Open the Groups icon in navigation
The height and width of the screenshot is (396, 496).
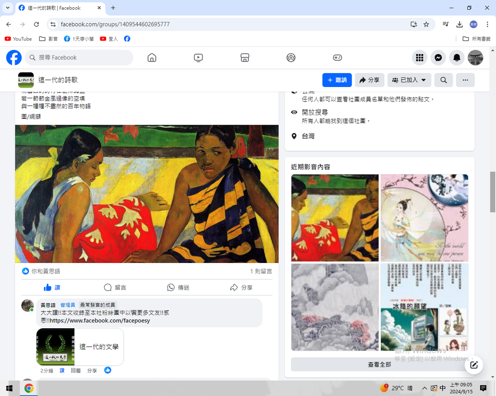coord(291,58)
